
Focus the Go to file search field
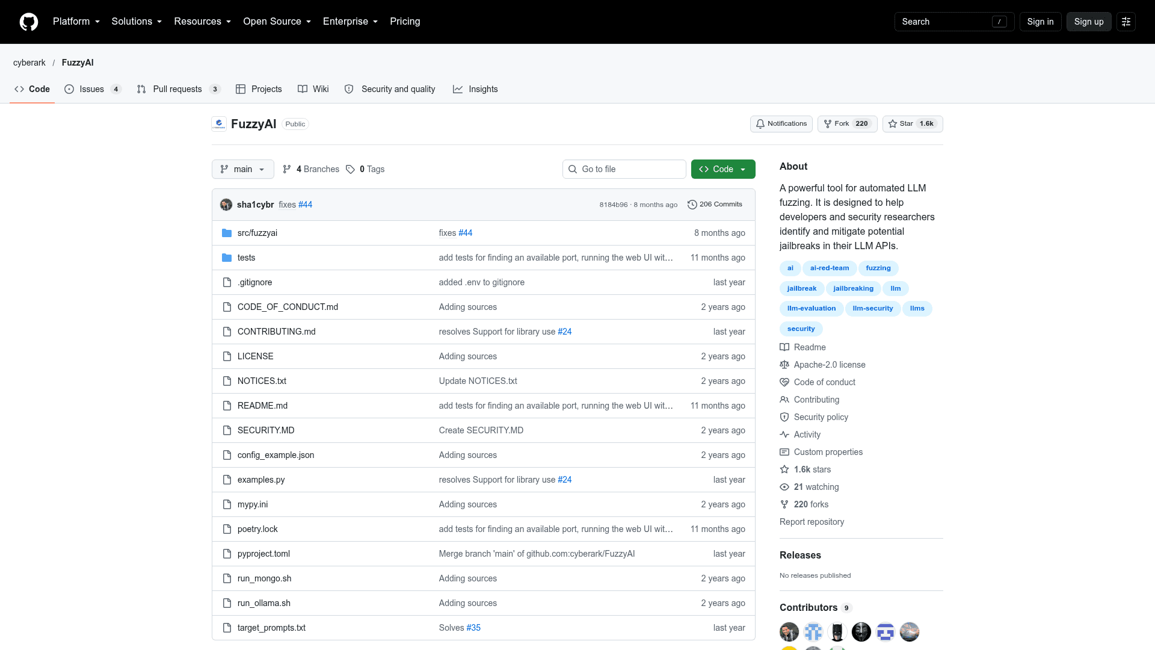click(624, 169)
